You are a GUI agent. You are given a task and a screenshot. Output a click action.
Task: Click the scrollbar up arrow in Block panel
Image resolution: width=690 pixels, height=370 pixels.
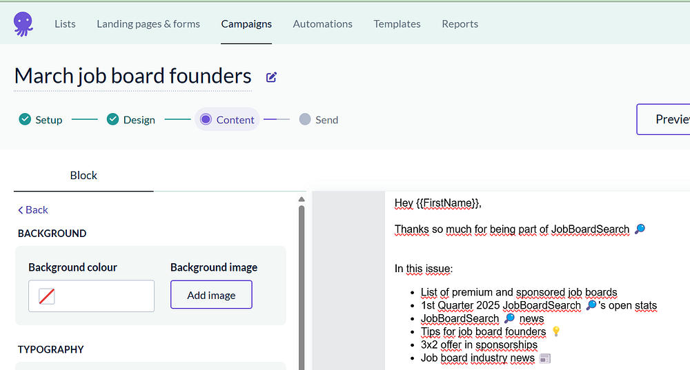pos(301,200)
